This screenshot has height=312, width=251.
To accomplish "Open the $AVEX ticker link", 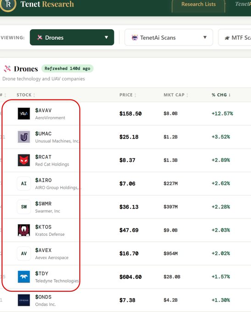I will (43, 250).
